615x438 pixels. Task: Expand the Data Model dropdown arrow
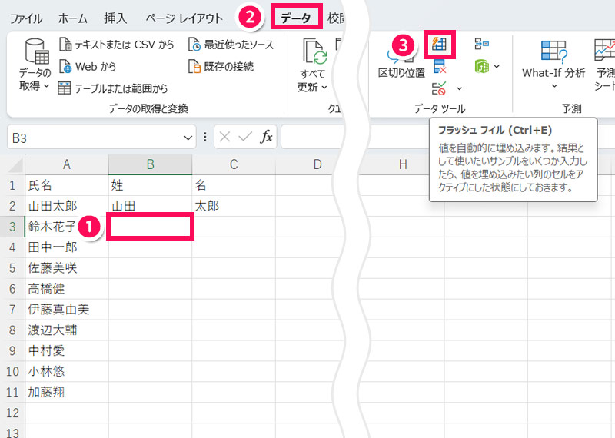pyautogui.click(x=497, y=67)
